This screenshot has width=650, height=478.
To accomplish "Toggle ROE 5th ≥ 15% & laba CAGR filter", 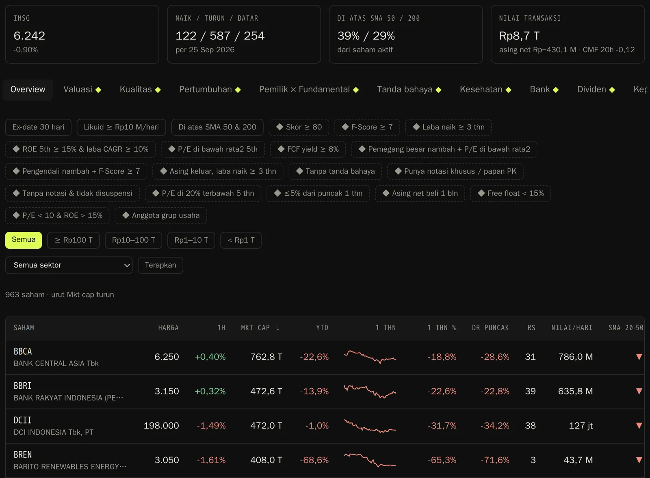I will 80,149.
